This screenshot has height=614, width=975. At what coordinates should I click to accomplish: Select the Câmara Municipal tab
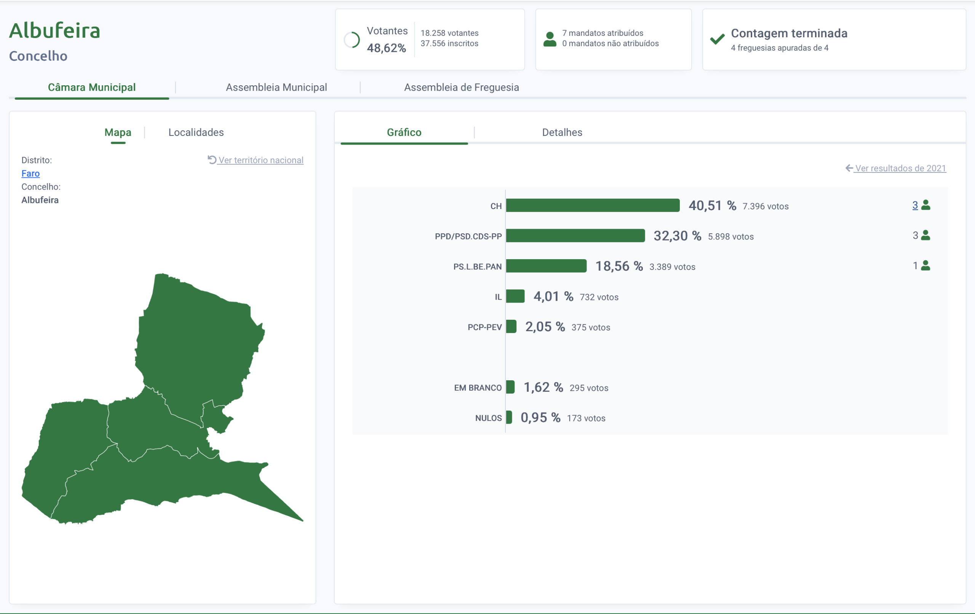[91, 88]
